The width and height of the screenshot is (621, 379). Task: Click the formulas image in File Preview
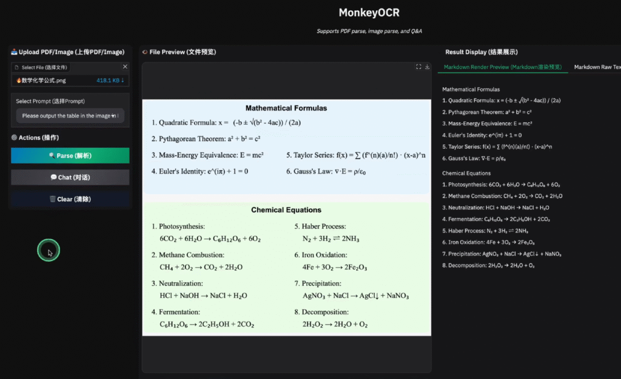click(286, 217)
